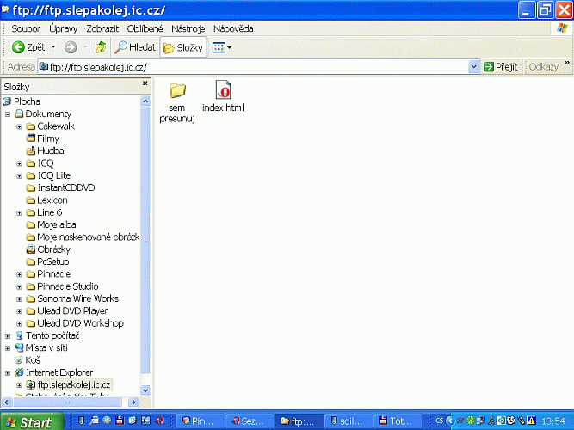Click the Windows Start button
Screen dimensions: 574x430
coord(30,421)
